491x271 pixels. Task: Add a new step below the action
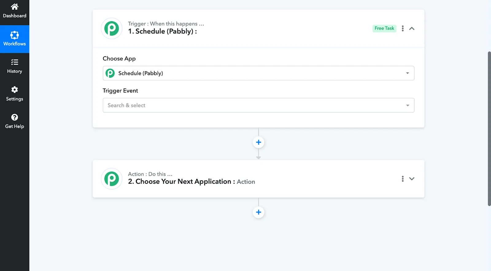(258, 212)
